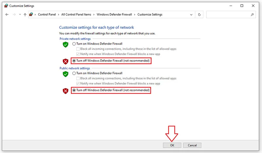The image size is (262, 153).
Task: Open Windows Defender Firewall breadcrumb
Action: point(114,14)
